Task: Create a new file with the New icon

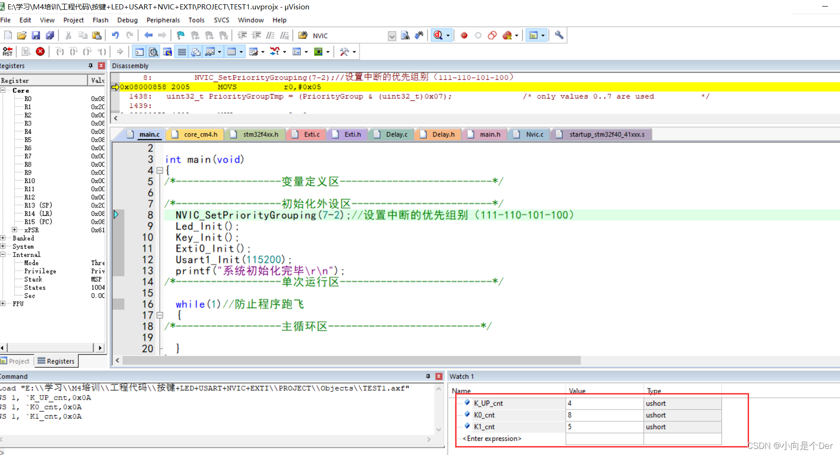Action: coord(8,35)
